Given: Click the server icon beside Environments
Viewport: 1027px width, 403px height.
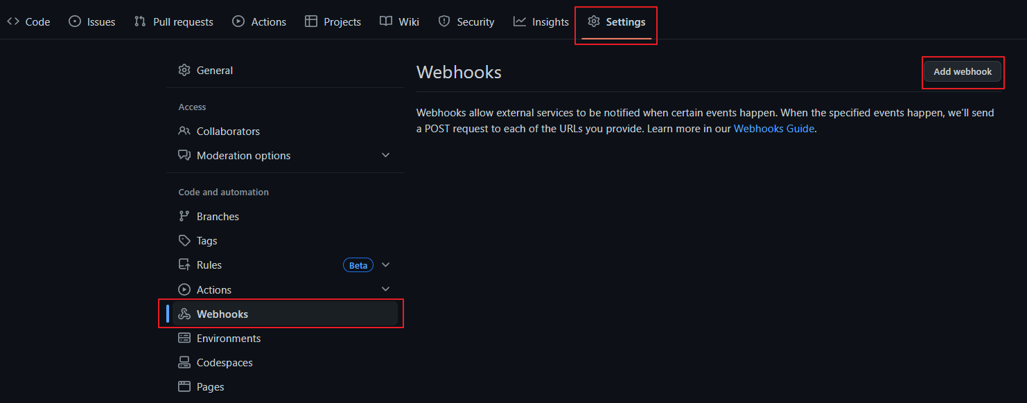Looking at the screenshot, I should click(x=184, y=338).
